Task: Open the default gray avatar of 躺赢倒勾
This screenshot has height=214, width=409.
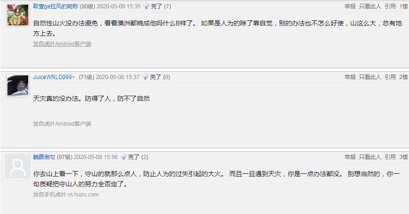Action: [18, 166]
